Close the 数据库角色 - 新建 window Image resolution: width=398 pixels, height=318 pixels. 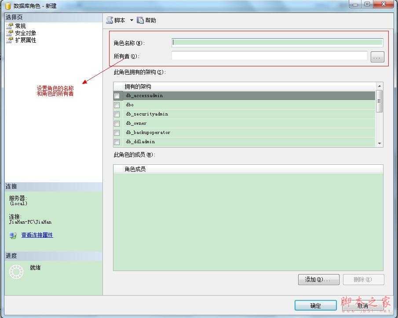[383, 4]
